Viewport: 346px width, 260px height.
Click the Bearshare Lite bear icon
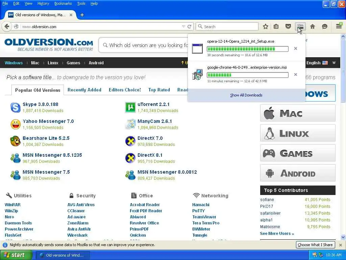tap(16, 141)
